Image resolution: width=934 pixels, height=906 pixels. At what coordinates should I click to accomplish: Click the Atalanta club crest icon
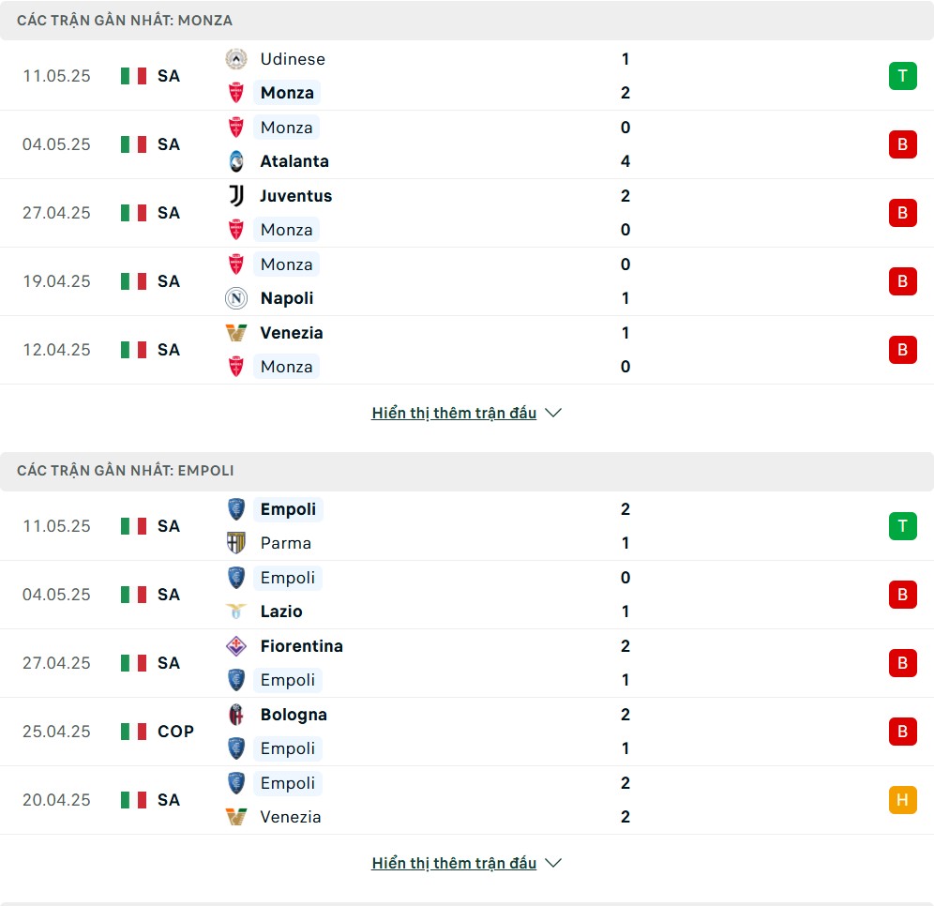point(236,161)
